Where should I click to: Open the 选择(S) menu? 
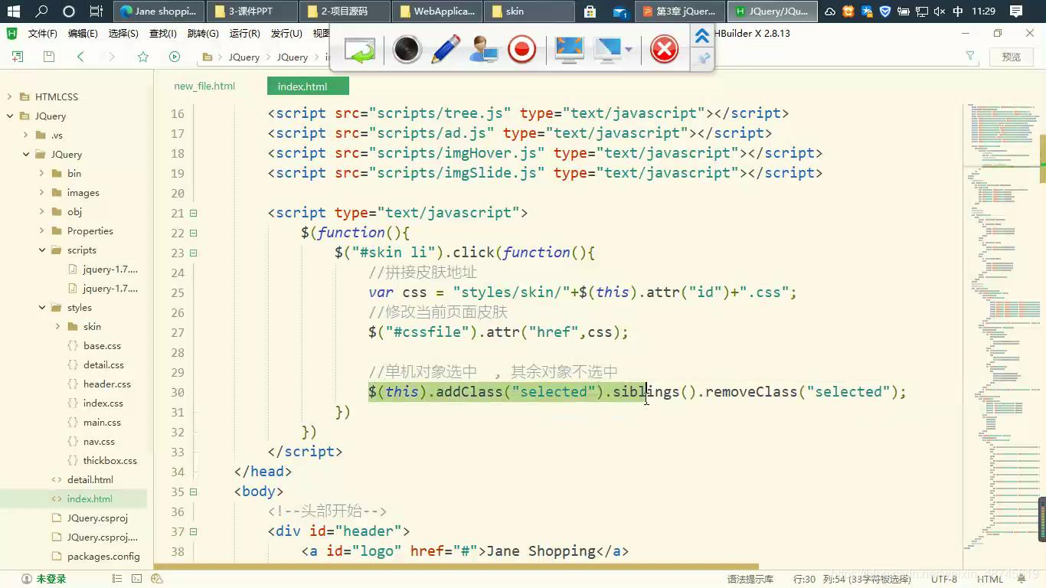(x=123, y=34)
